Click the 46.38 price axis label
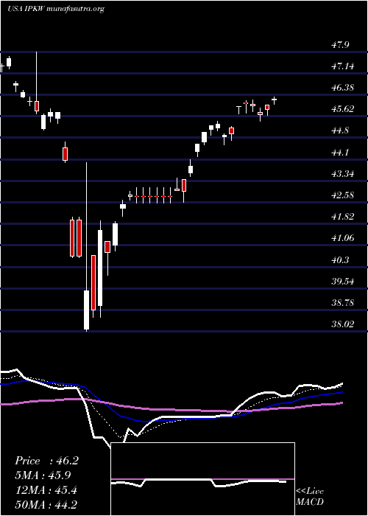Image resolution: width=368 pixels, height=516 pixels. 342,88
